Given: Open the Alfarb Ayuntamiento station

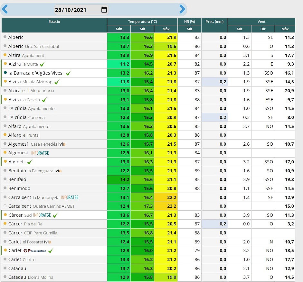Looking at the screenshot, I should pos(29,126).
